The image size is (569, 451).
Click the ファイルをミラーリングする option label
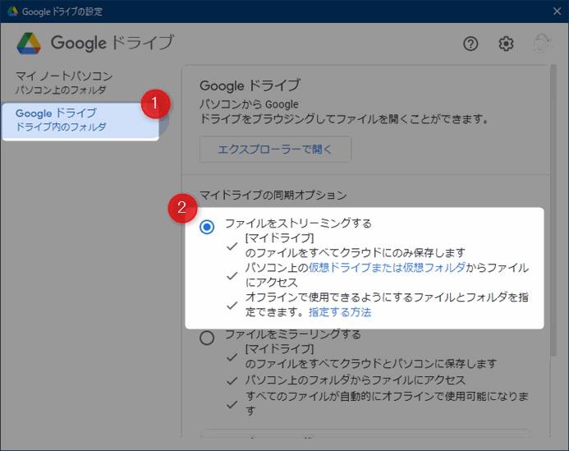click(293, 334)
